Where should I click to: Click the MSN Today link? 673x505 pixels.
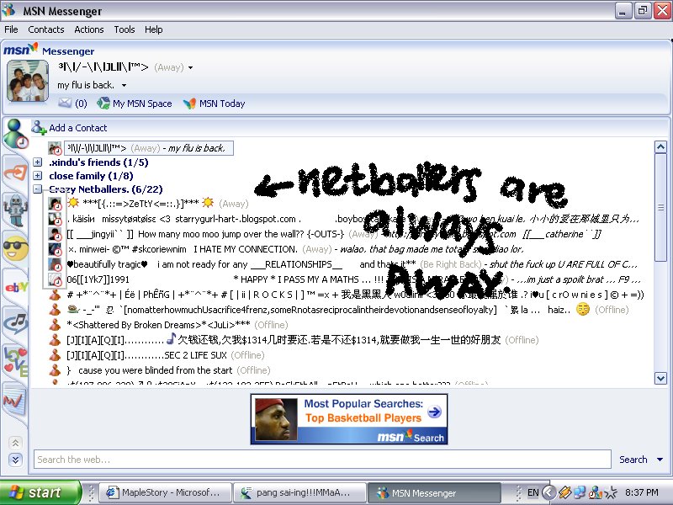click(222, 104)
